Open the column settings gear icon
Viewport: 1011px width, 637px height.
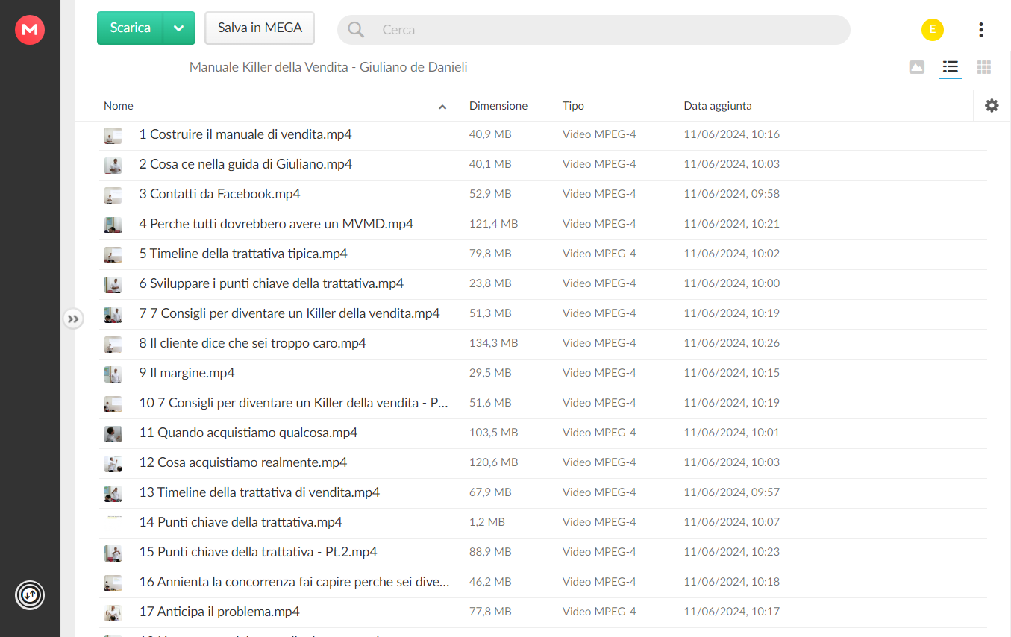tap(992, 106)
